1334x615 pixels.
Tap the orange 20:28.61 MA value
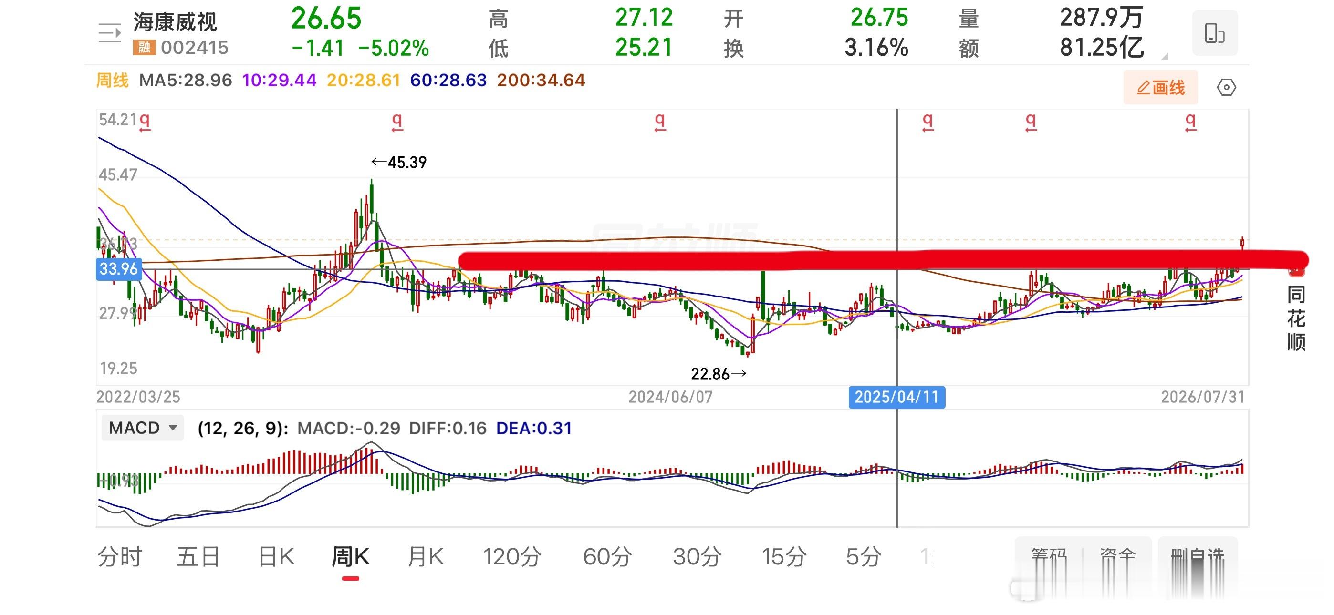[364, 80]
